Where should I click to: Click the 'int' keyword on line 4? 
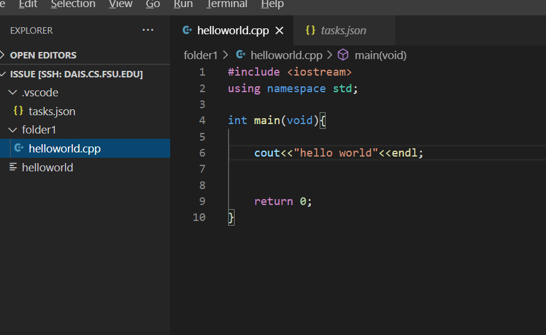point(238,121)
